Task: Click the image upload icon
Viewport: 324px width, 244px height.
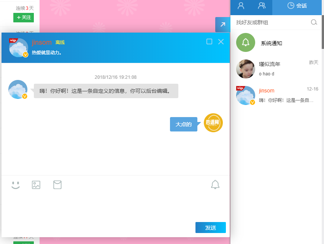Action: 36,185
